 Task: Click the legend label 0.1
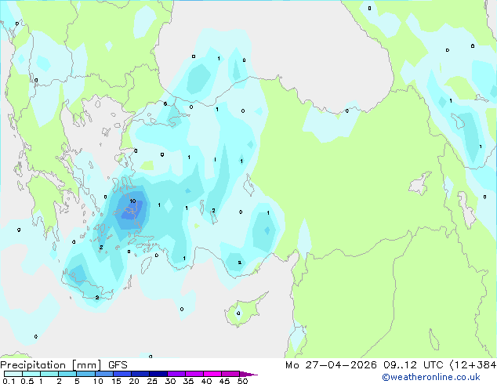pyautogui.click(x=9, y=381)
